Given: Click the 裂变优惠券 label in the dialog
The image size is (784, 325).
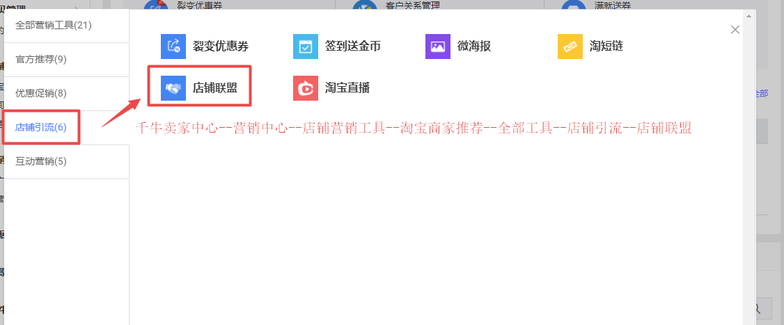Looking at the screenshot, I should [x=221, y=47].
